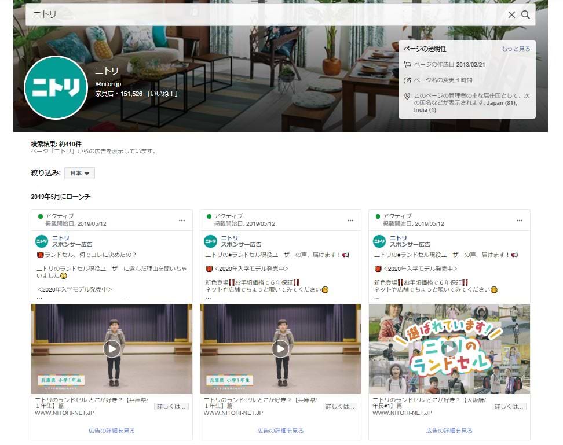Screen dimensions: 563x445
Task: Click the ページの作成日 2013/02/21 text
Action: point(449,65)
